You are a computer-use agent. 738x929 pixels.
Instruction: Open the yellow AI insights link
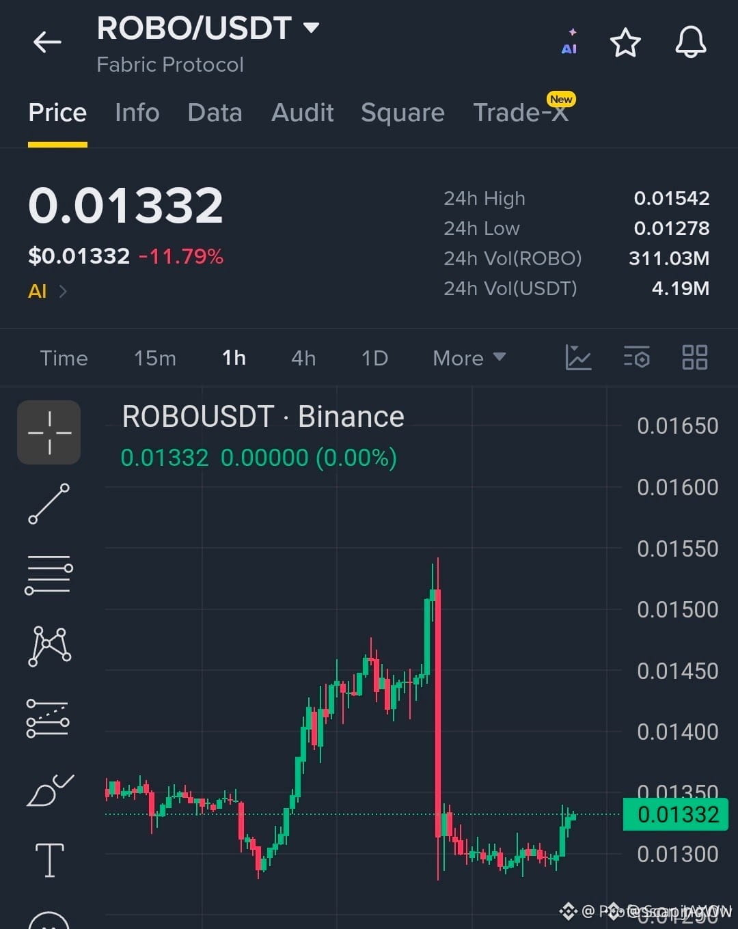pos(47,292)
